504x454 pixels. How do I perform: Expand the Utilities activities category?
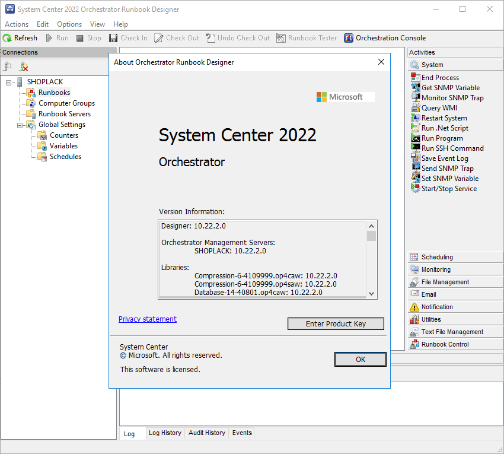455,319
